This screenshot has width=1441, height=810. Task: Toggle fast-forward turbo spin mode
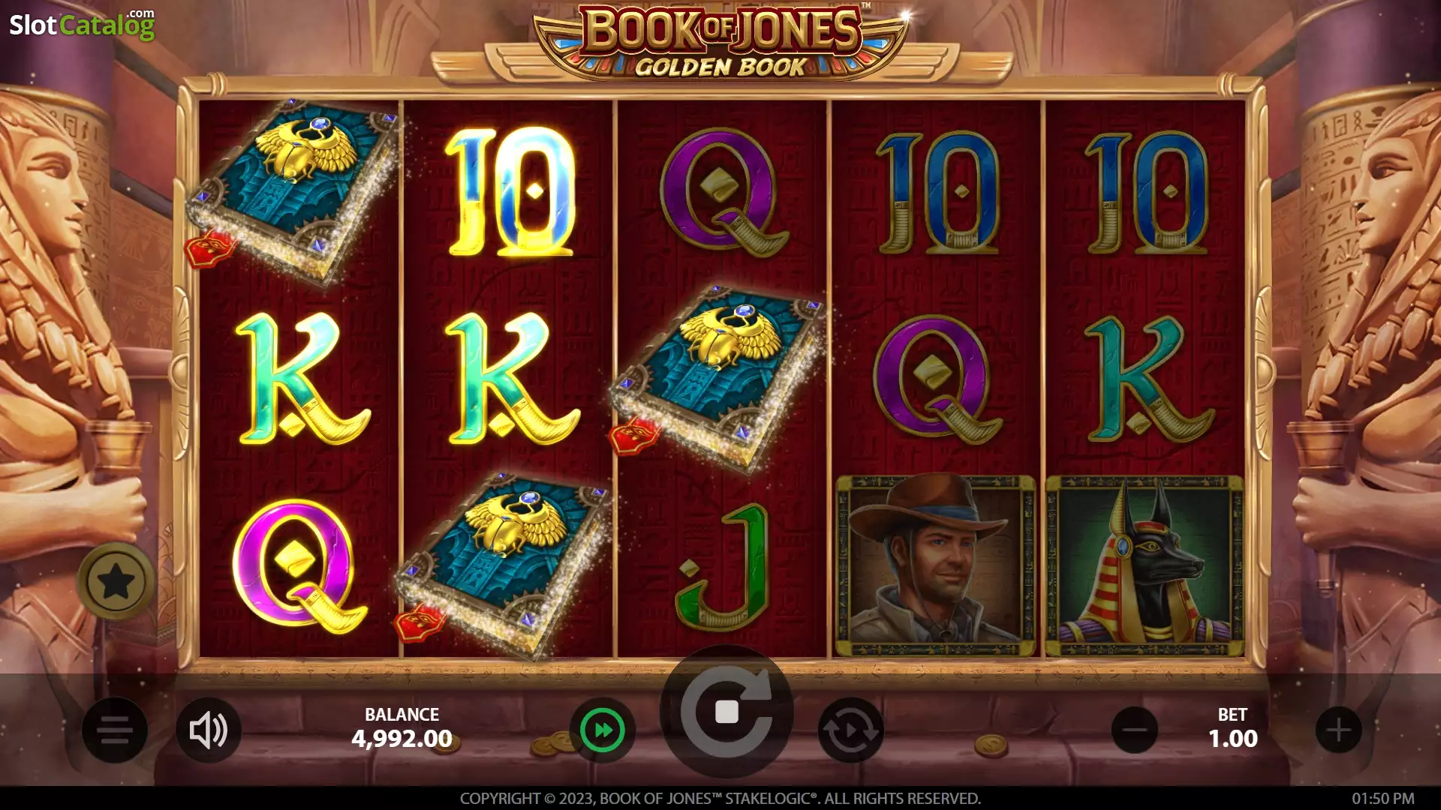pyautogui.click(x=603, y=730)
